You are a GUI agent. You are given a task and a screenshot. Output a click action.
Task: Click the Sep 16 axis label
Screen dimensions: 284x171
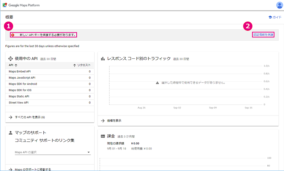[248, 108]
